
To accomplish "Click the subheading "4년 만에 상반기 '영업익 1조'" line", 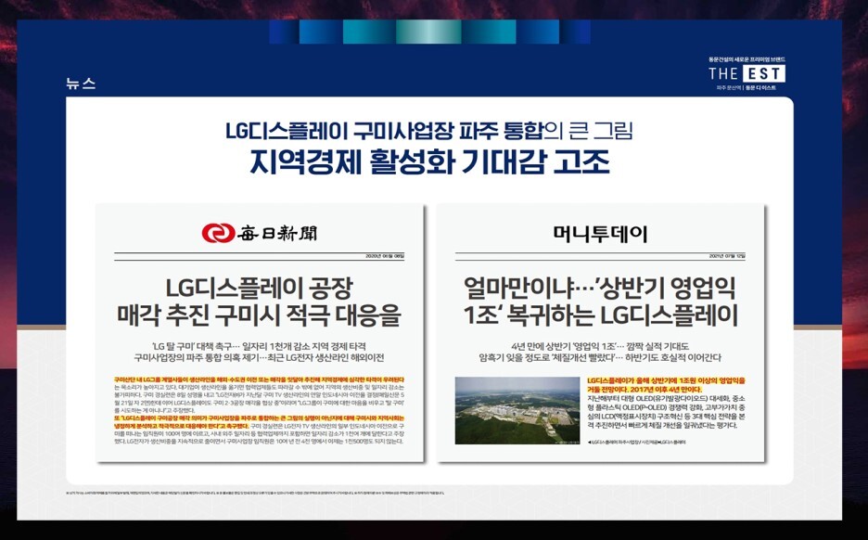I will [x=600, y=346].
